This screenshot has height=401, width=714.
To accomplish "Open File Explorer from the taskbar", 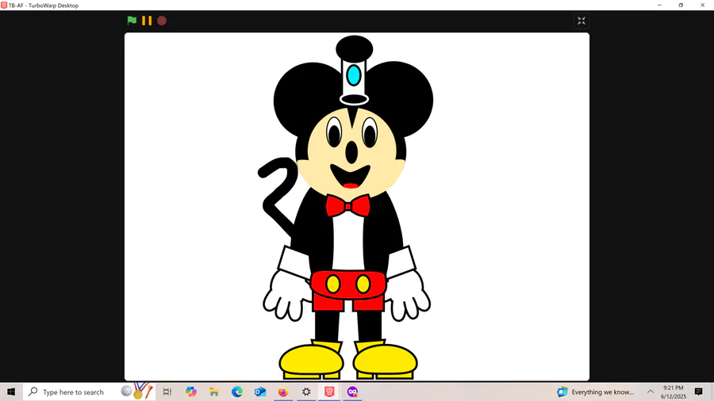I will pyautogui.click(x=214, y=391).
